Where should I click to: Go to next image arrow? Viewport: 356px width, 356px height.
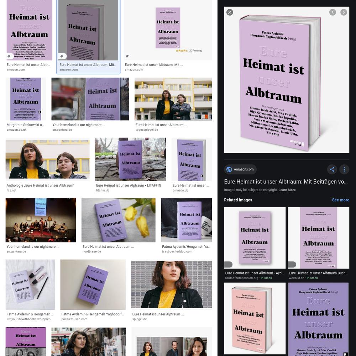point(344,12)
